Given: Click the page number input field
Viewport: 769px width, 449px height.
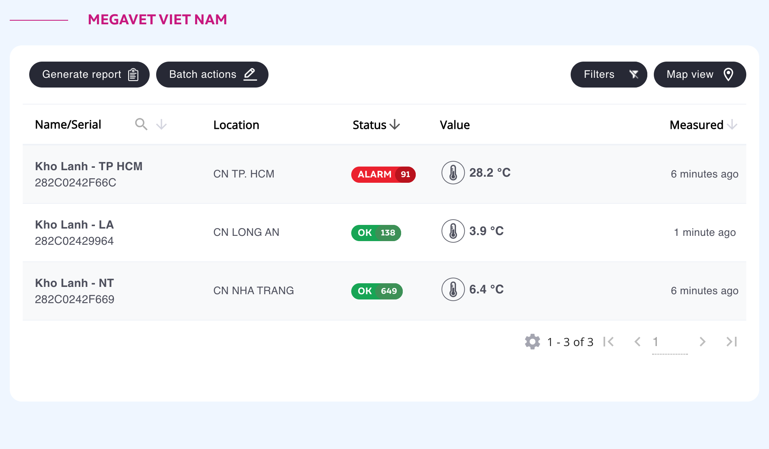Looking at the screenshot, I should click(x=670, y=342).
